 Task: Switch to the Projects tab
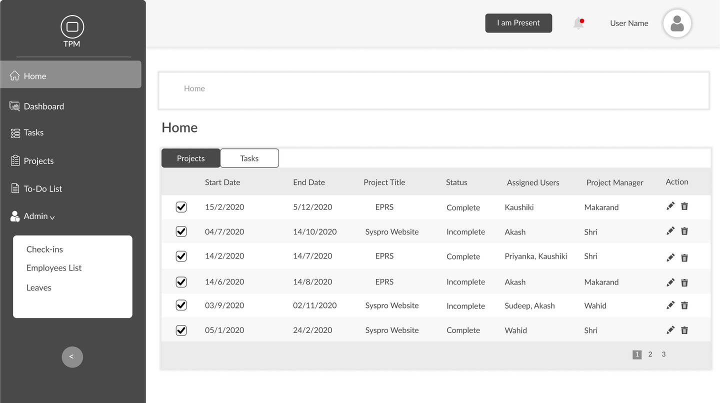(190, 158)
